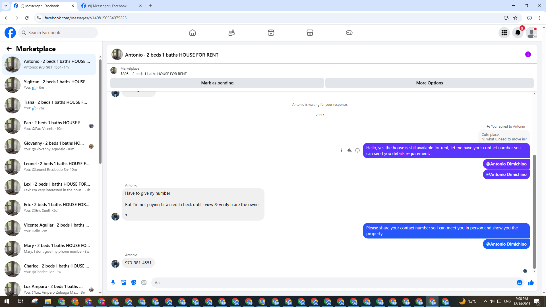546x307 pixels.
Task: Click the voice clip microphone icon
Action: 113,283
